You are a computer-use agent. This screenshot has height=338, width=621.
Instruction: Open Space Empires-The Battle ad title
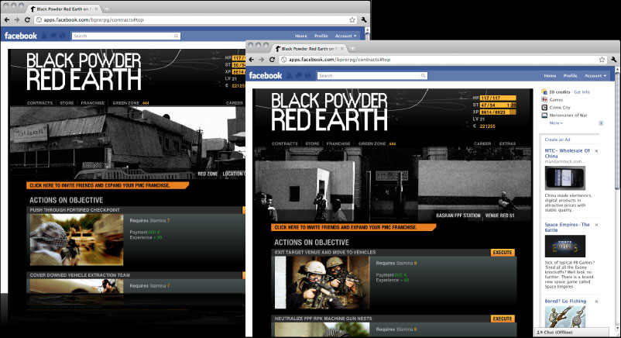[x=567, y=227]
